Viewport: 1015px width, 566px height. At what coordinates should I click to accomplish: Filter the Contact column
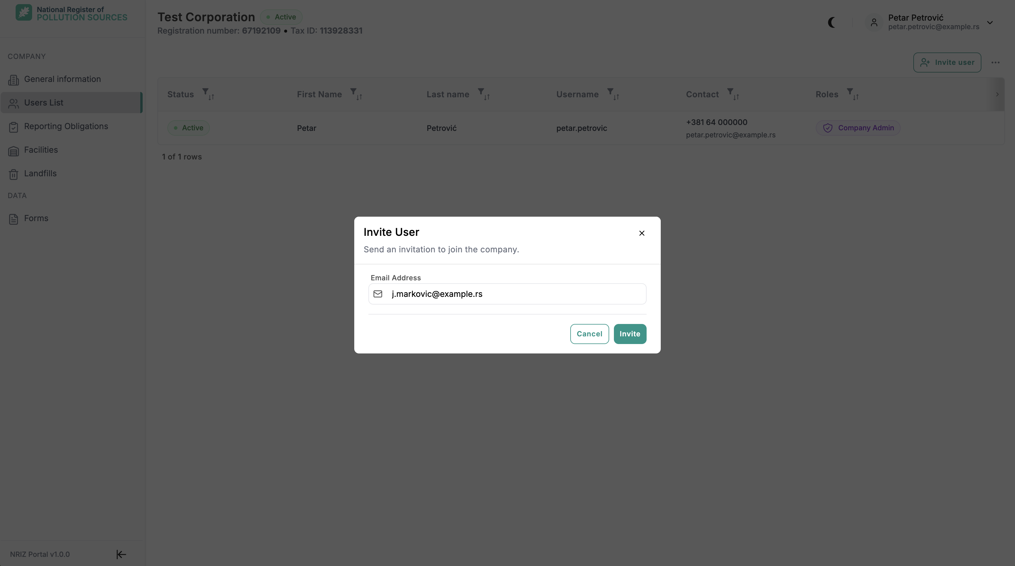[x=730, y=91]
